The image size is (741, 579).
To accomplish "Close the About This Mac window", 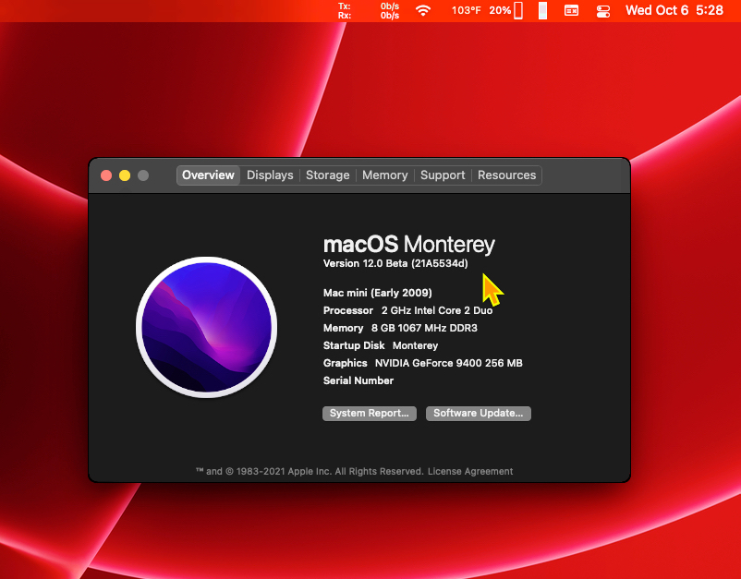I will coord(106,175).
